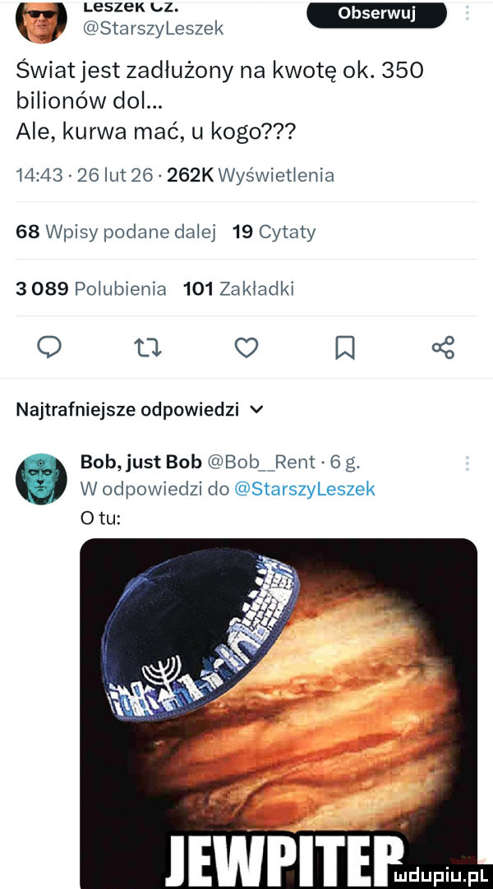Open the 19 Cytaty quotes list

coord(274,231)
